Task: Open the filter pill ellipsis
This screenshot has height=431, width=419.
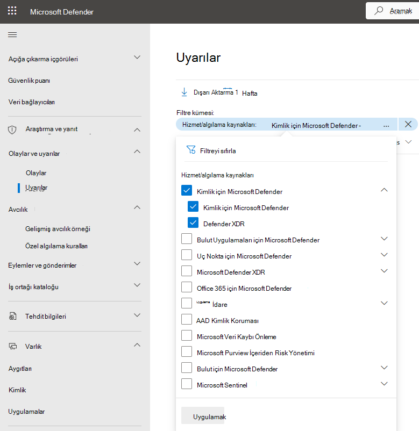Action: tap(386, 126)
